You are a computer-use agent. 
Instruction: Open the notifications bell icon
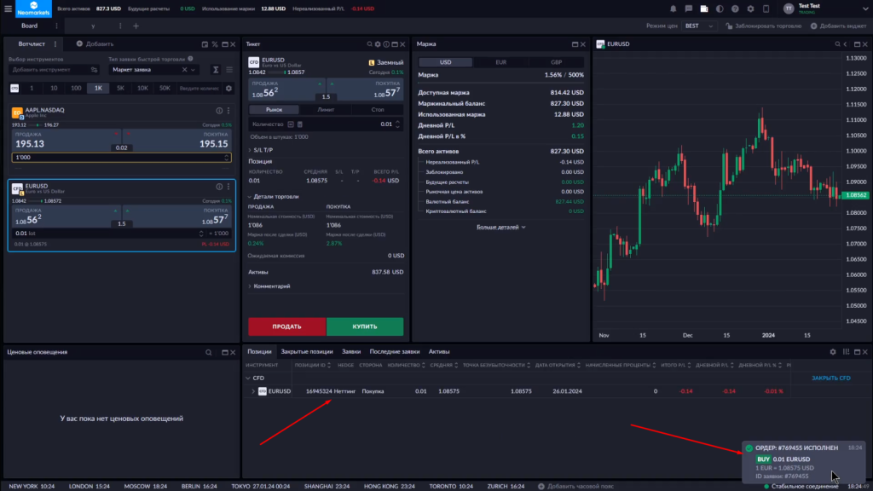click(x=674, y=9)
